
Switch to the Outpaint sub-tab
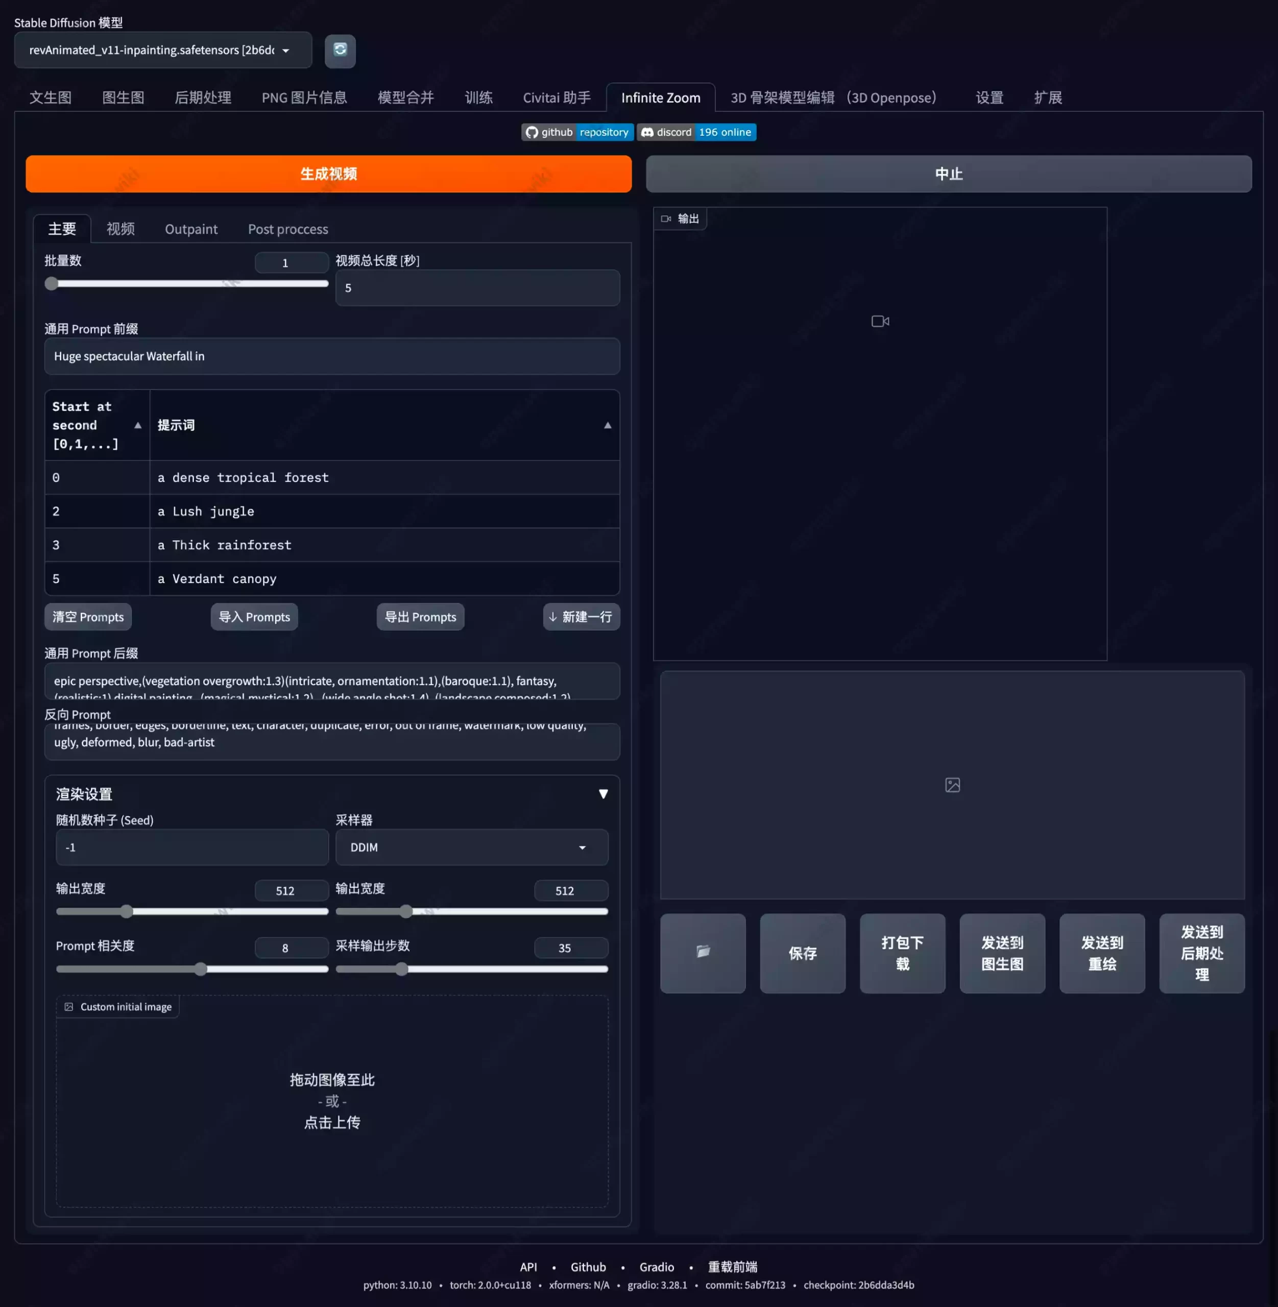click(x=191, y=229)
